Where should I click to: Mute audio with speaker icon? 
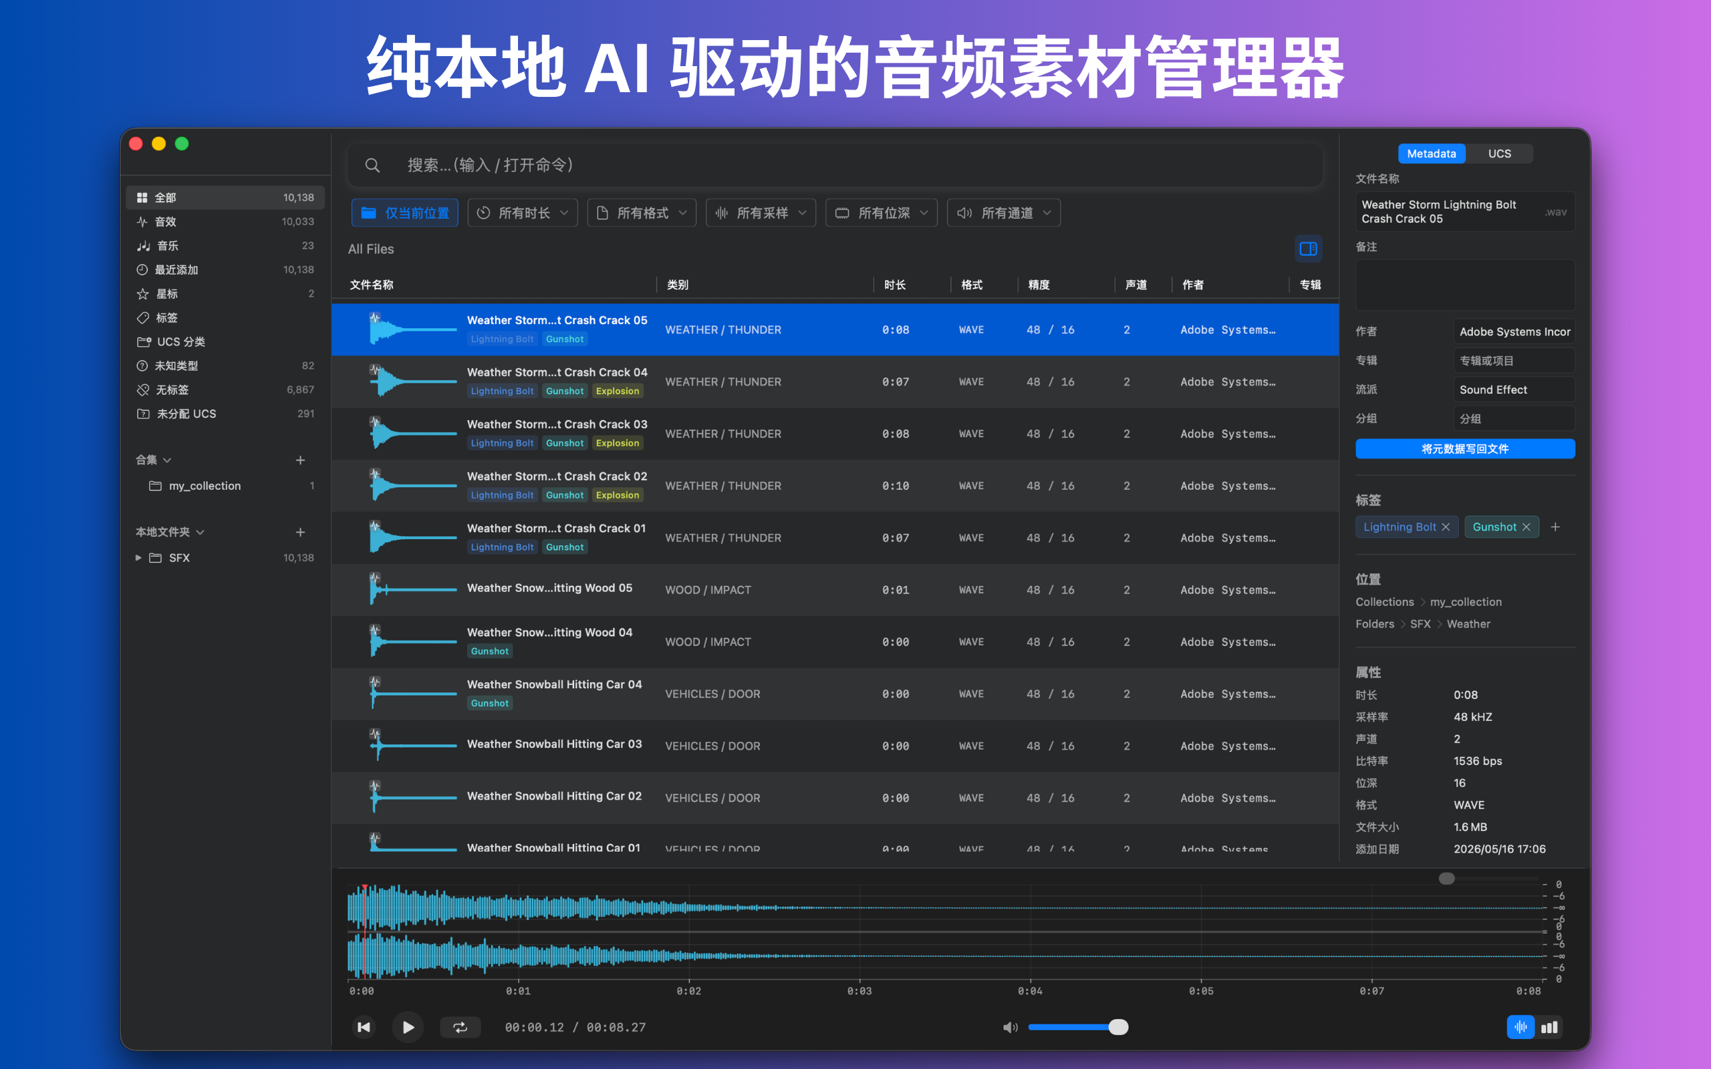click(x=1010, y=1028)
